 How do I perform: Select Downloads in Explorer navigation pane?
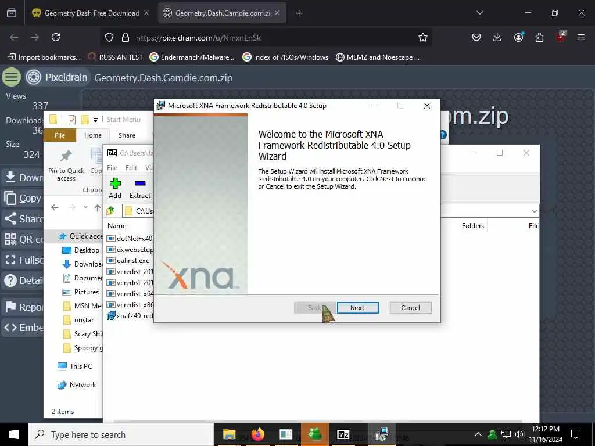pyautogui.click(x=83, y=264)
